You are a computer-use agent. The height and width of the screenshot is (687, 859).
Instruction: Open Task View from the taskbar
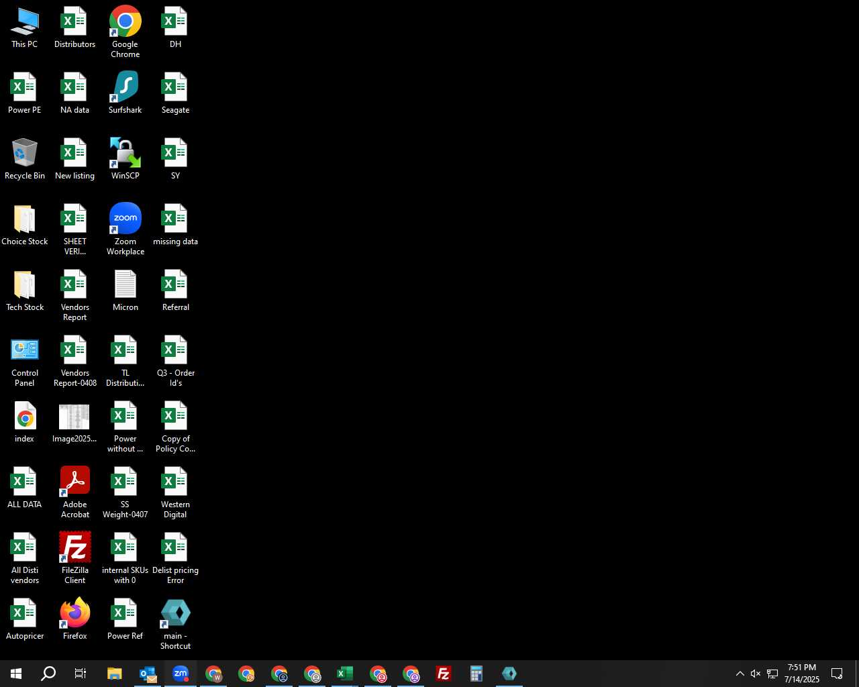(x=81, y=674)
